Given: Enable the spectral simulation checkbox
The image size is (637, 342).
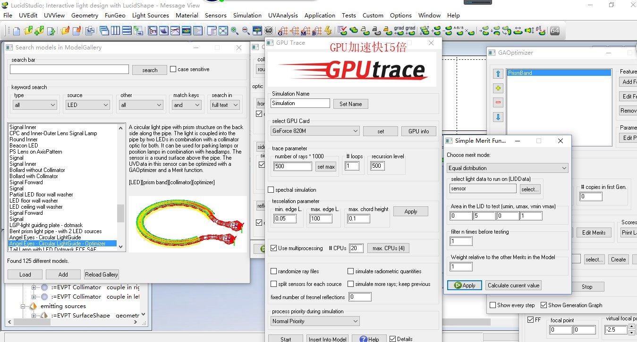Looking at the screenshot, I should [271, 190].
